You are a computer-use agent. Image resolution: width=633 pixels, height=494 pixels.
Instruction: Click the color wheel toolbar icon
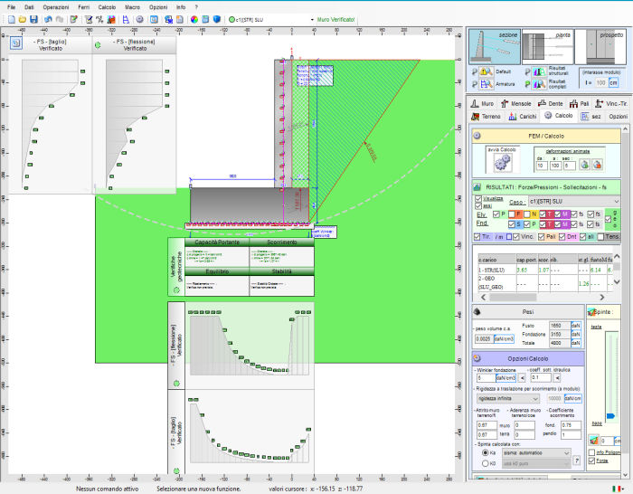coord(194,19)
